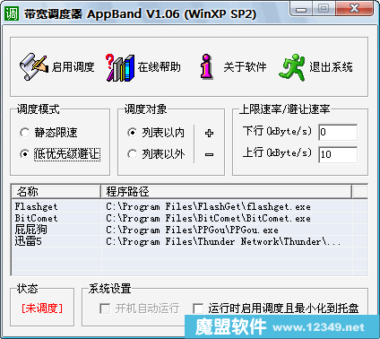Click 程序路径 column header
This screenshot has width=380, height=339.
[226, 191]
